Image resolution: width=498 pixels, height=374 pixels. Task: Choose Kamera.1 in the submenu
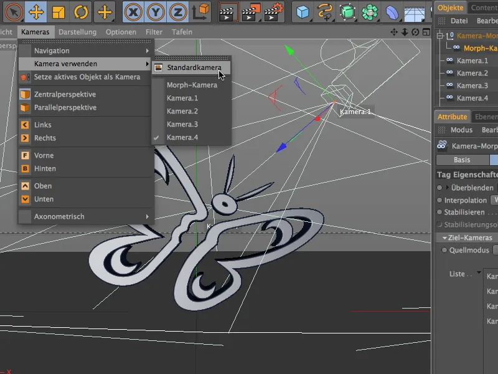coord(191,98)
